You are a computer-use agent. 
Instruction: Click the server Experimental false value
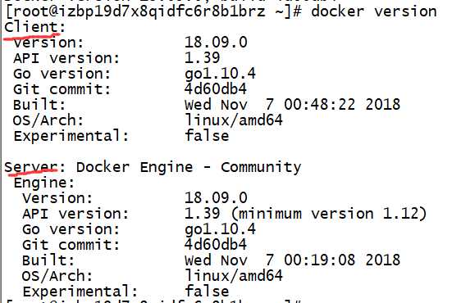point(207,292)
